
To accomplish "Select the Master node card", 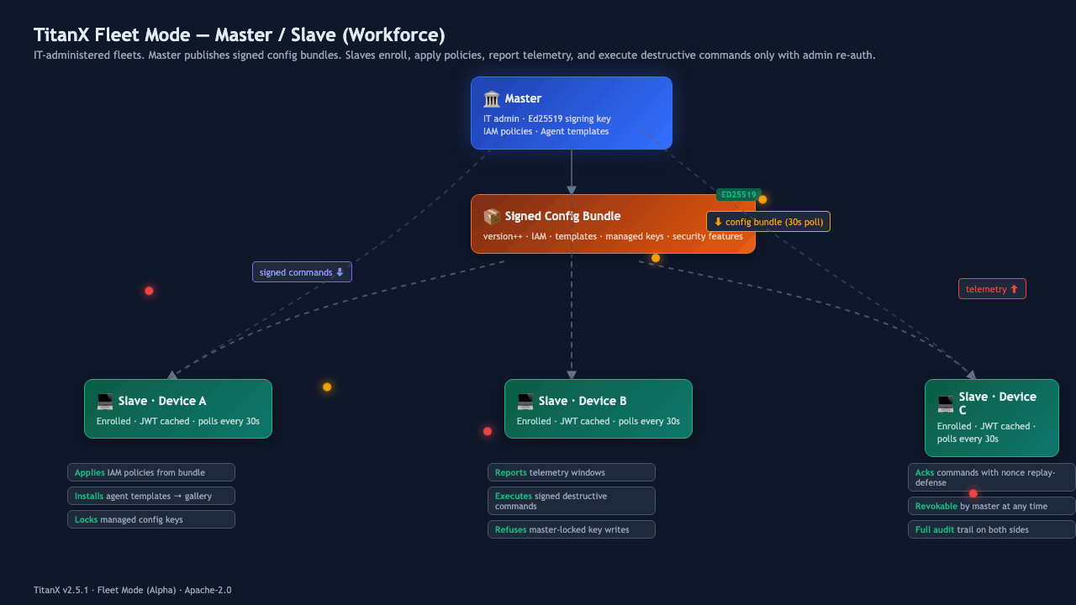I will point(572,113).
